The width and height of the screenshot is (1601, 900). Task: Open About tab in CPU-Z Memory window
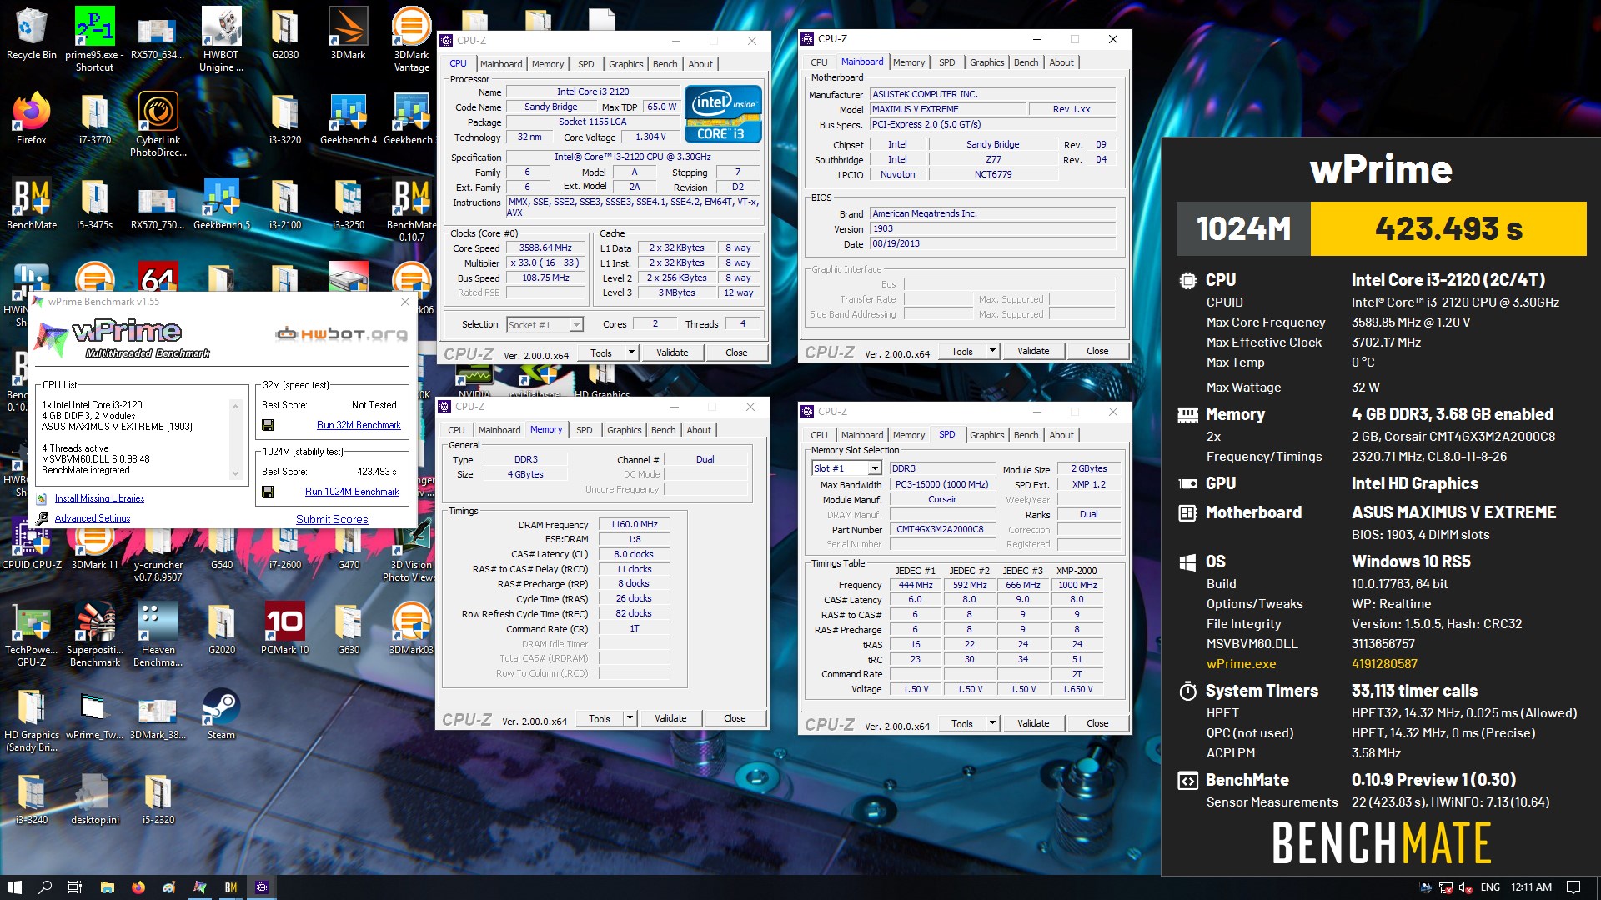coord(699,430)
